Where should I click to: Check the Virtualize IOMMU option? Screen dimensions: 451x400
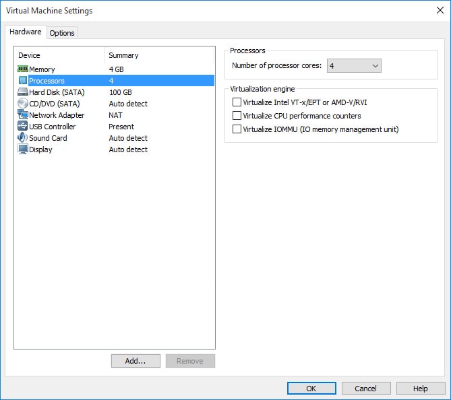[237, 129]
